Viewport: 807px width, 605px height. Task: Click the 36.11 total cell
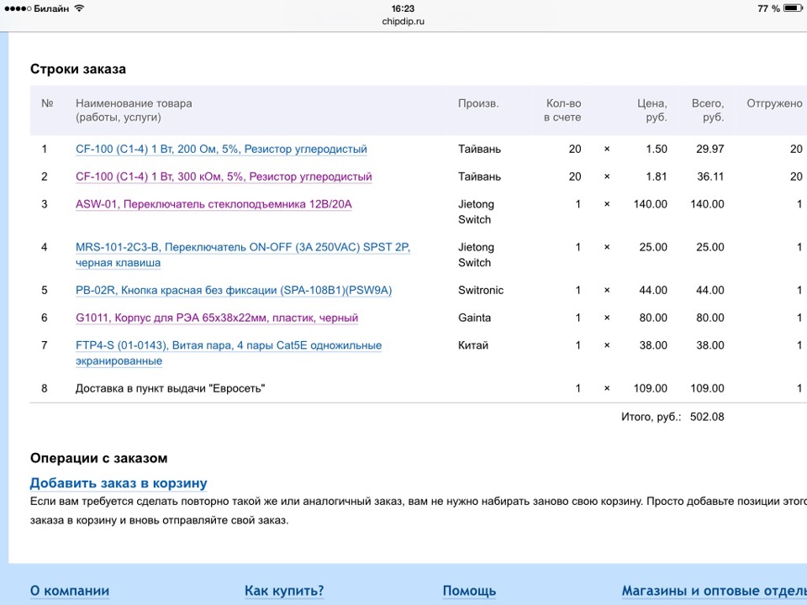tap(710, 177)
